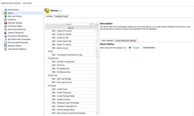Click the Connection Details icon

pos(5,26)
